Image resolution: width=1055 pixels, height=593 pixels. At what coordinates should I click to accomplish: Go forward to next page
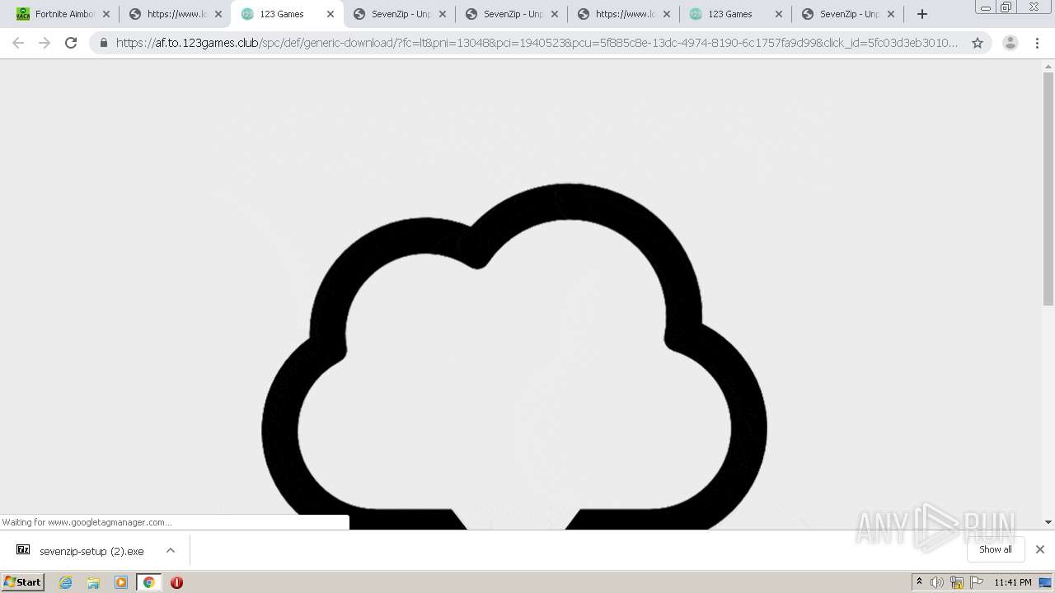[45, 43]
